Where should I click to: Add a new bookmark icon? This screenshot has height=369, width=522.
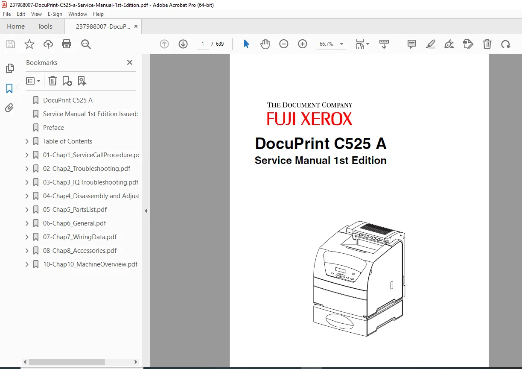[x=67, y=81]
